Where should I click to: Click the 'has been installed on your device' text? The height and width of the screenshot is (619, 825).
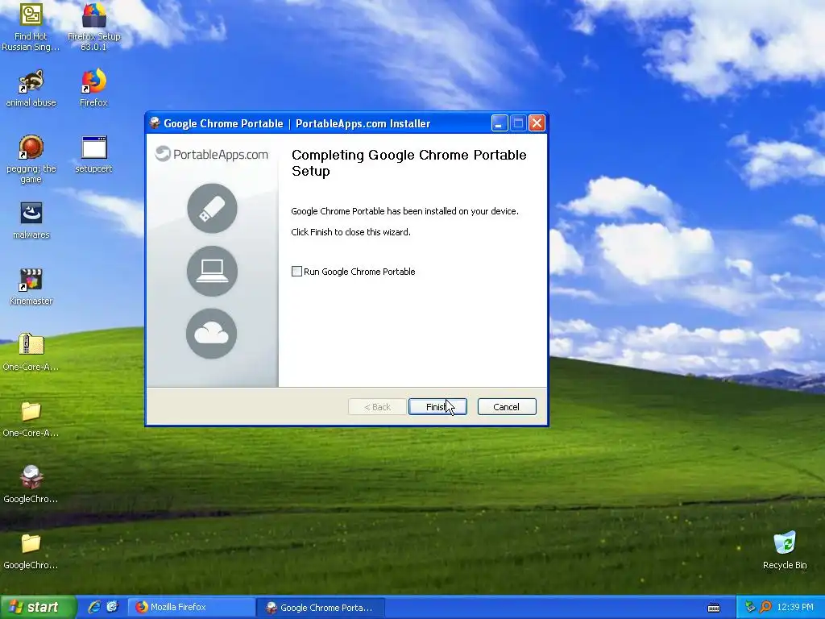click(453, 211)
